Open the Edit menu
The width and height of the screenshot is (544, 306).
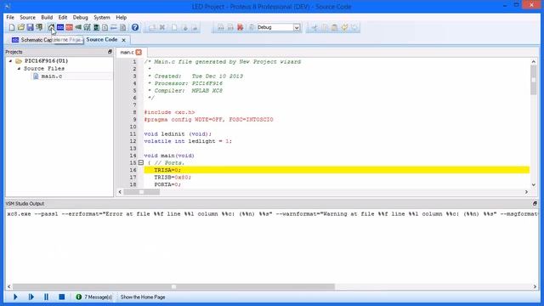pos(62,17)
